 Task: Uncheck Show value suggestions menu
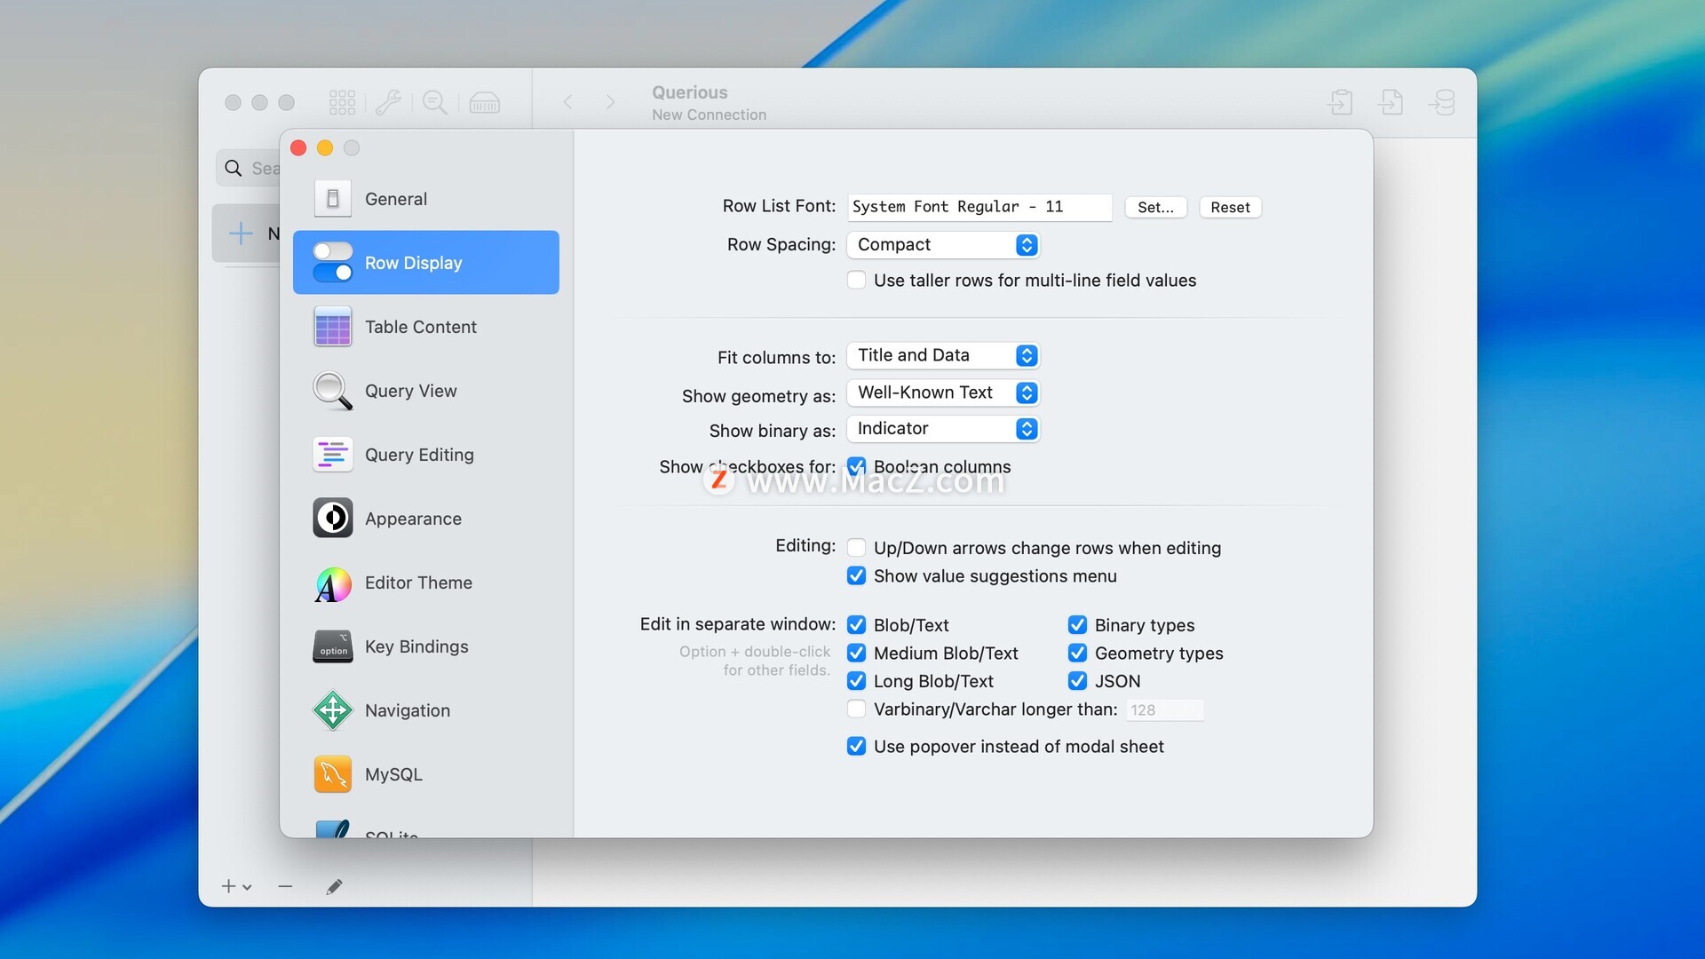click(856, 575)
